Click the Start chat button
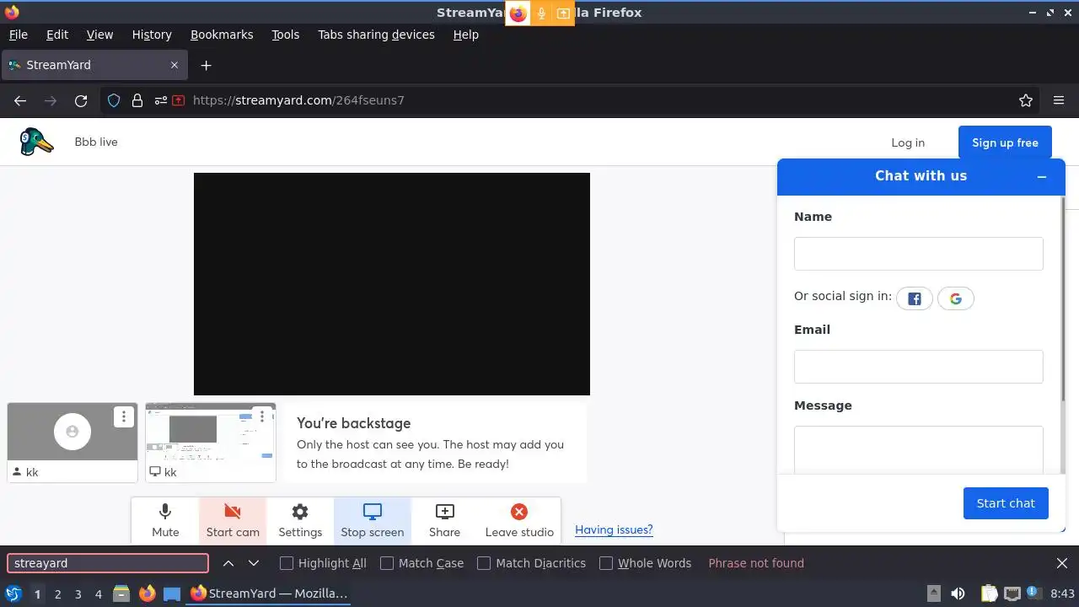The height and width of the screenshot is (607, 1079). pyautogui.click(x=1006, y=503)
